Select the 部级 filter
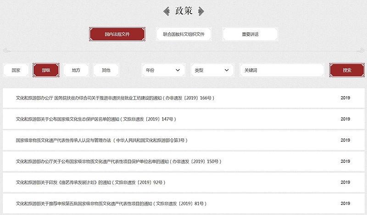Screen dimensions: 367x215 46,70
